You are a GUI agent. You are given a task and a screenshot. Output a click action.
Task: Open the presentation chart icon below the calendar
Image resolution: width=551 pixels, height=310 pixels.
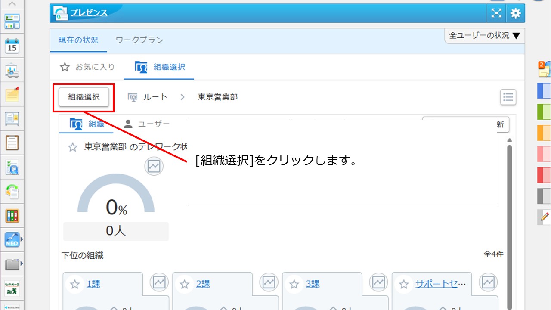(x=12, y=70)
